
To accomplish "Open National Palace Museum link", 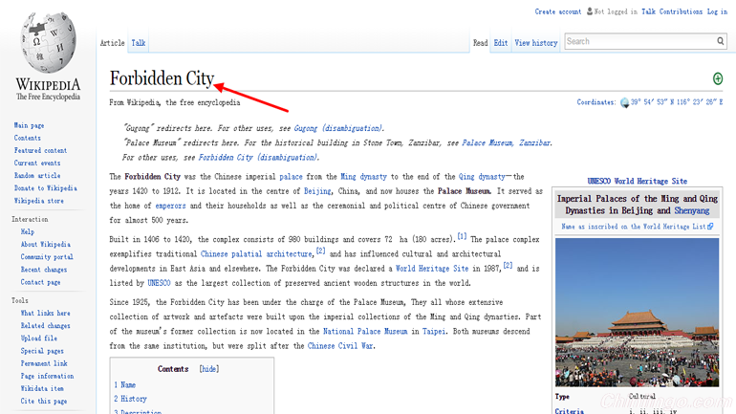I will pyautogui.click(x=365, y=332).
